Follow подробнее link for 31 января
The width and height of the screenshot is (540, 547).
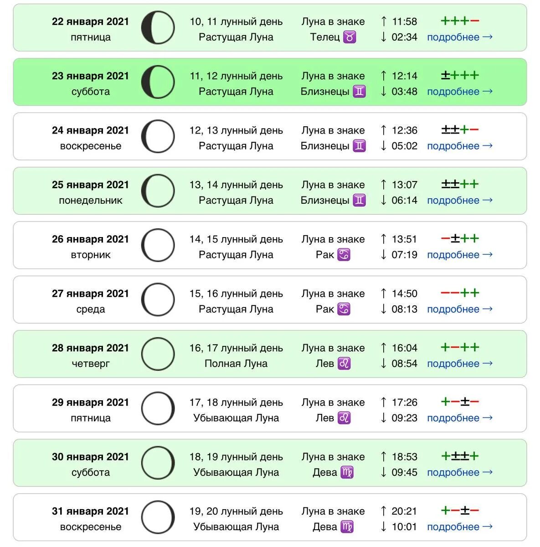pos(459,527)
